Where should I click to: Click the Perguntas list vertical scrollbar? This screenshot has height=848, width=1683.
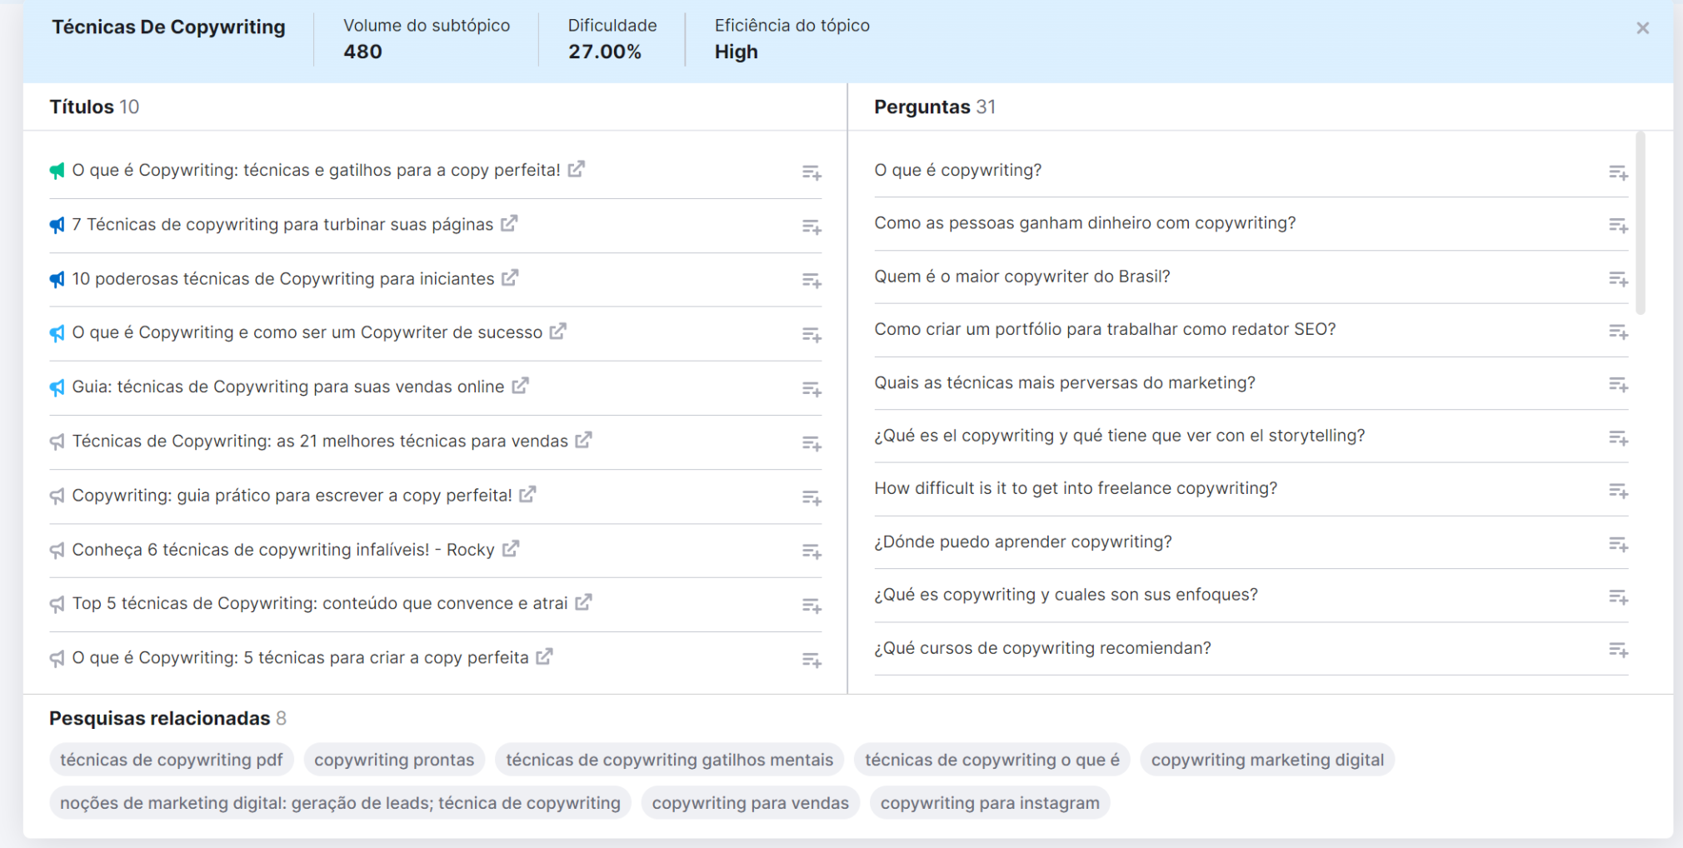pyautogui.click(x=1641, y=223)
